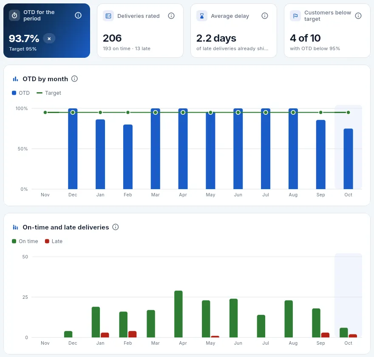374x357 pixels.
Task: Open info icon on Average delay card
Action: point(265,16)
